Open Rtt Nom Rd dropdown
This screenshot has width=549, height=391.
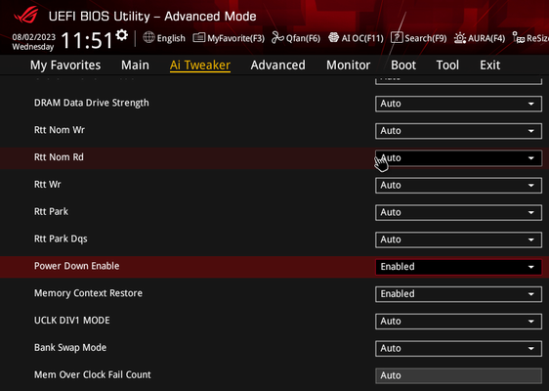tap(458, 158)
